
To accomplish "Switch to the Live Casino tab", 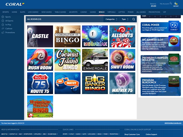I will pos(33,12).
